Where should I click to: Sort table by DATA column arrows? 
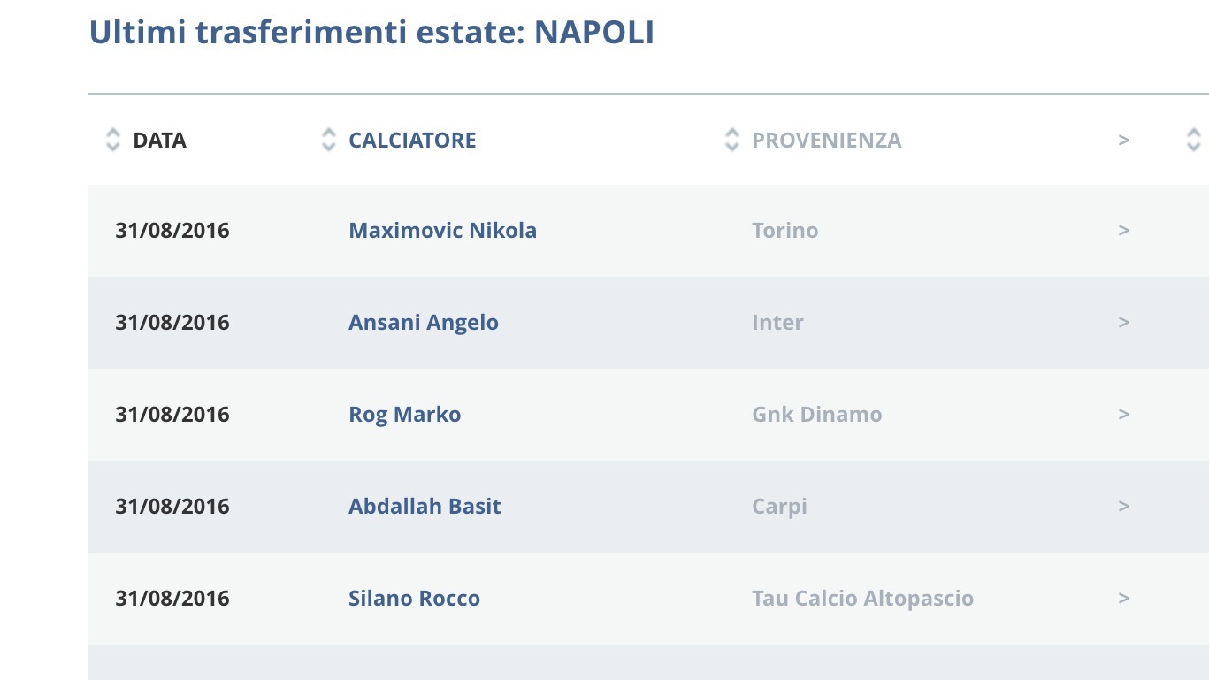[x=112, y=140]
